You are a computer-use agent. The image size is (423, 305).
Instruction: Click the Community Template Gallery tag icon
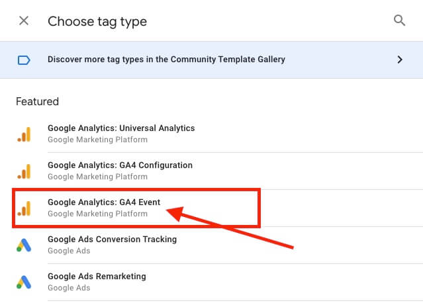24,60
